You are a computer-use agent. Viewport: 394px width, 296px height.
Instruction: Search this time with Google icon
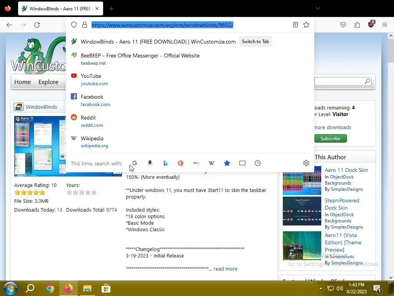tap(134, 163)
